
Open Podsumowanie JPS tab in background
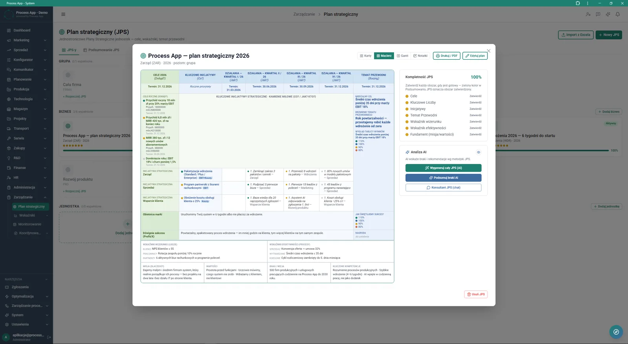pyautogui.click(x=101, y=50)
